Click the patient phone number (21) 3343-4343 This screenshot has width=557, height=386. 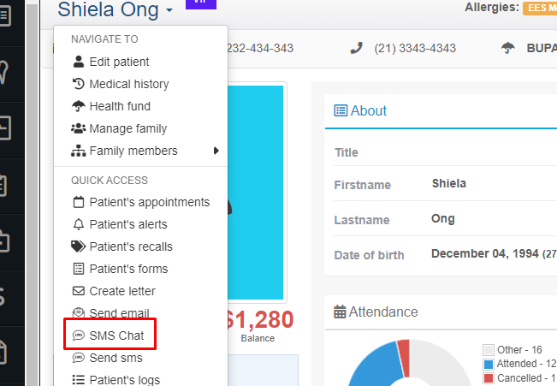click(415, 48)
